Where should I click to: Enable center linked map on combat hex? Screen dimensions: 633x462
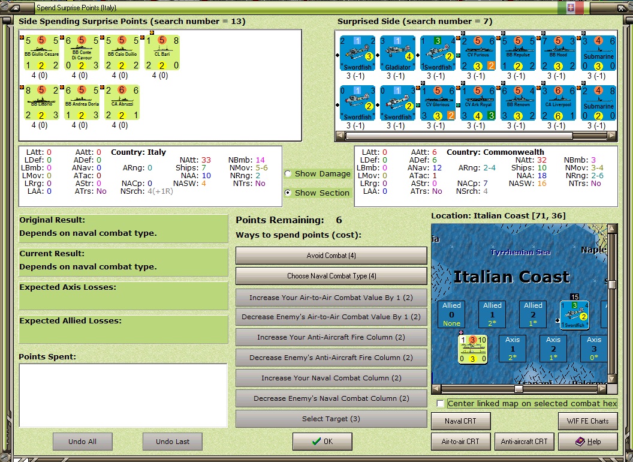441,403
